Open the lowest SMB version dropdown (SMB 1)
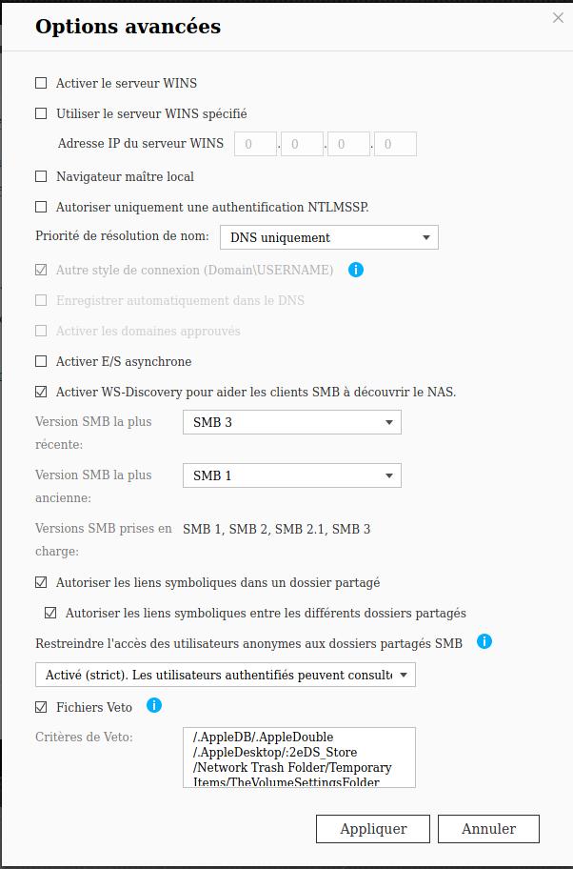 291,475
